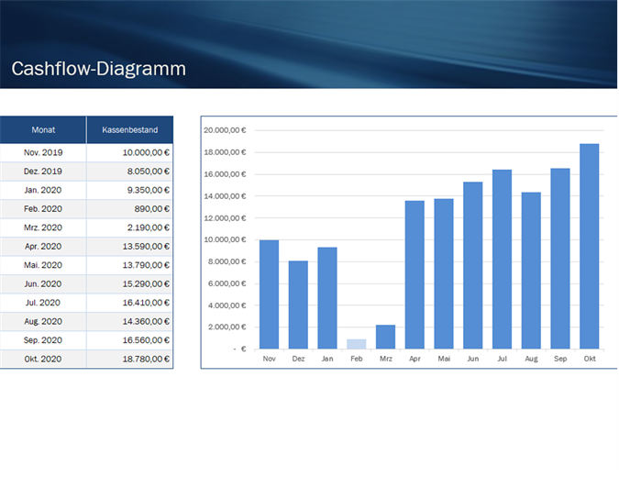Select the 18.780,00 € balance cell
619x477 pixels.
(x=130, y=359)
